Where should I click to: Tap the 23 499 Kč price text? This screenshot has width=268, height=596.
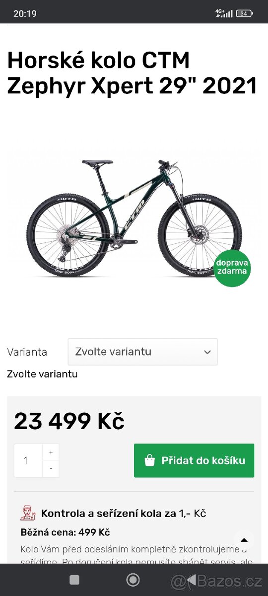click(x=69, y=421)
